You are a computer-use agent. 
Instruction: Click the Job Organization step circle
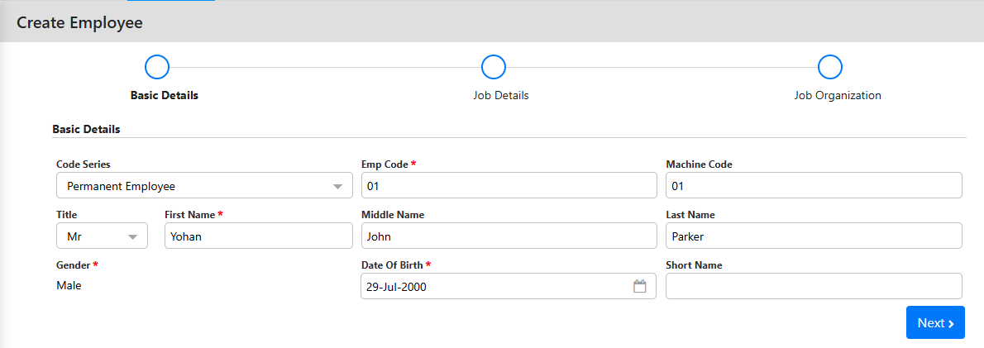[829, 67]
